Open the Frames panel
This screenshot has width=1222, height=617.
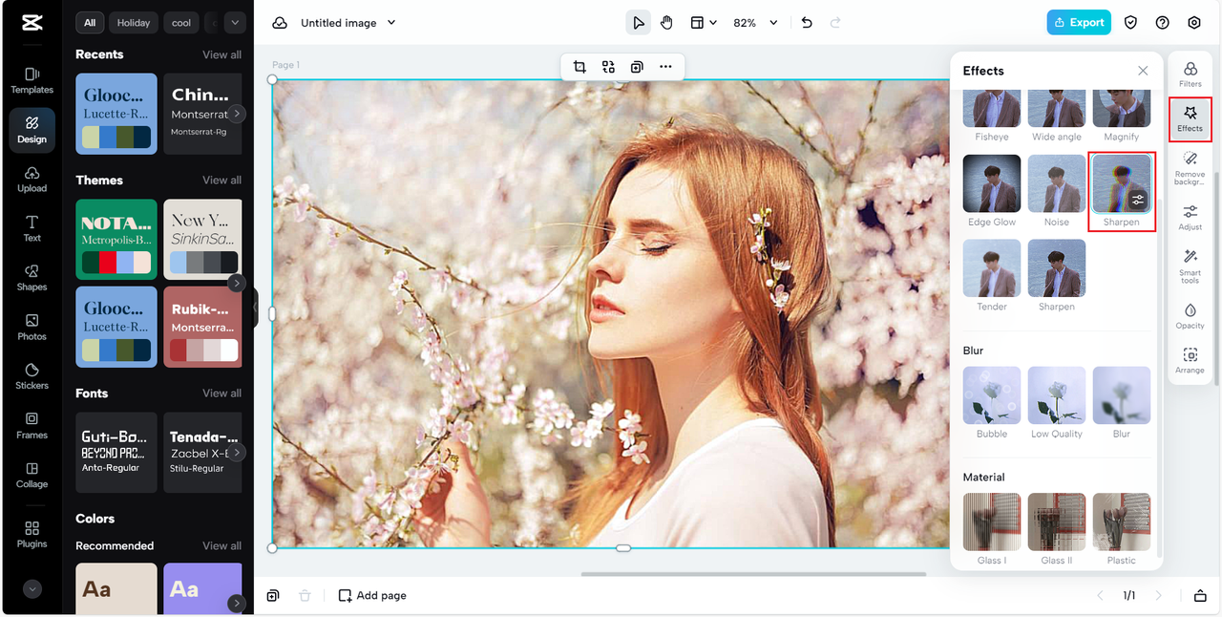[x=32, y=425]
